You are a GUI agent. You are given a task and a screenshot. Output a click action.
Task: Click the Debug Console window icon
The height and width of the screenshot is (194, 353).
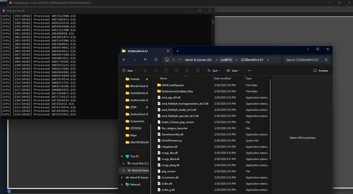(4, 11)
